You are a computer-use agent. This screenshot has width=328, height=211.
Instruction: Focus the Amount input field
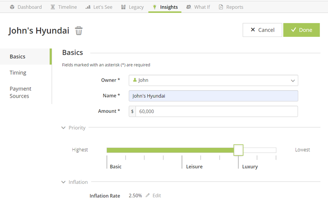tap(216, 111)
